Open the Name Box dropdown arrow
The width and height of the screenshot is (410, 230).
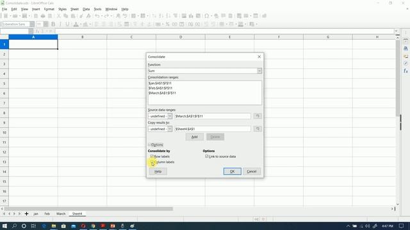[x=31, y=31]
